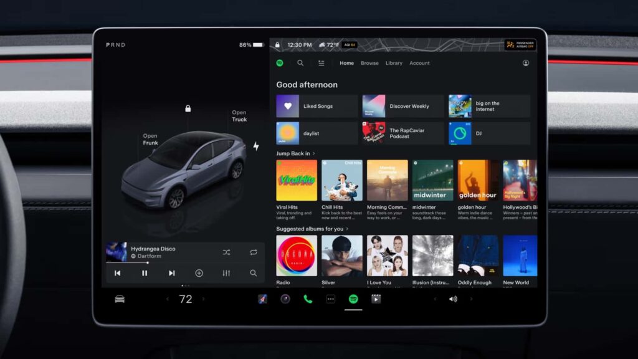Tap the volume speaker icon
The width and height of the screenshot is (638, 359).
click(x=453, y=299)
